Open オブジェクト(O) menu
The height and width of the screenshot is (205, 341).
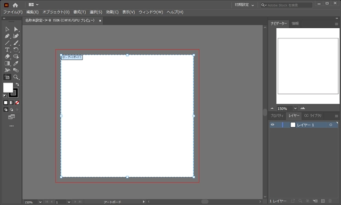[56, 12]
